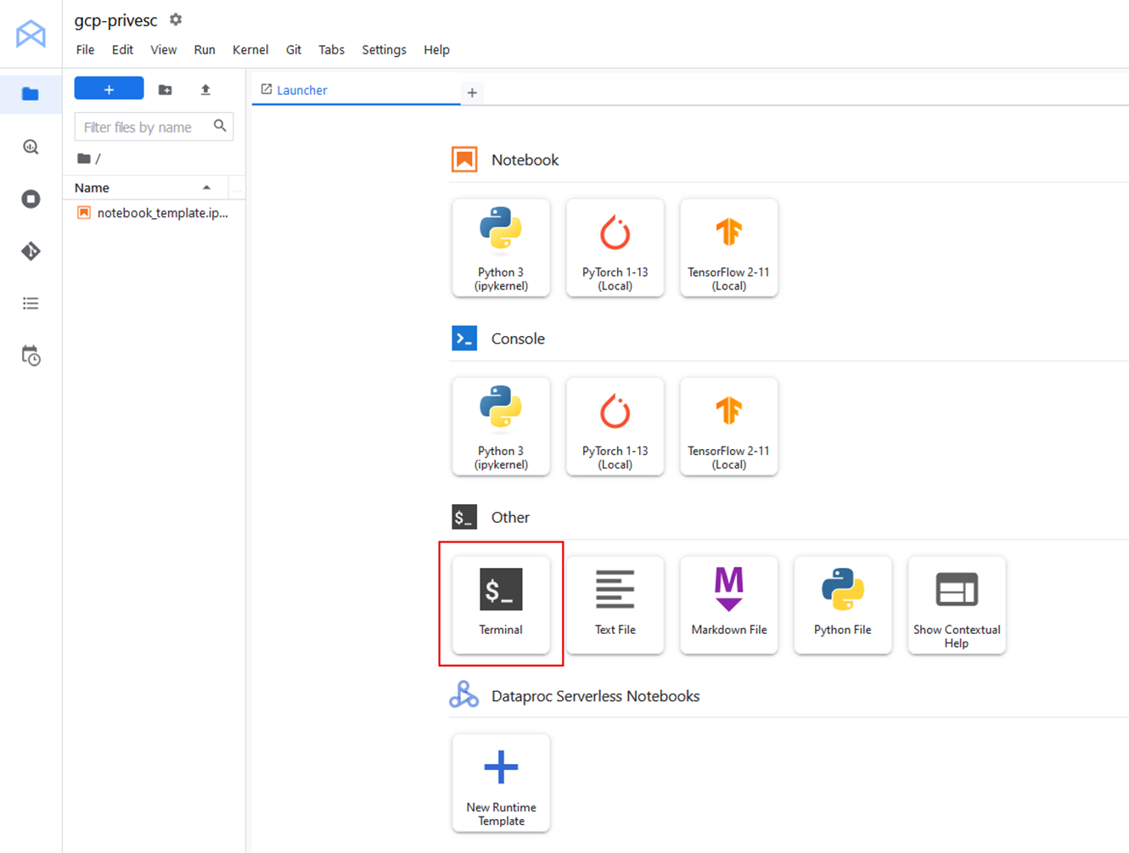1129x853 pixels.
Task: Launch a TensorFlow 2-11 notebook
Action: coord(728,248)
